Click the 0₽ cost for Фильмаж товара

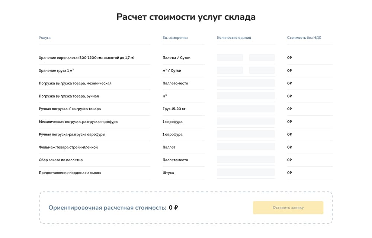coord(289,147)
